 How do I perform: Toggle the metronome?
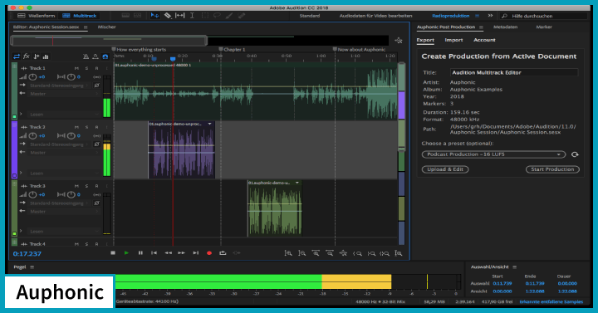tap(86, 56)
